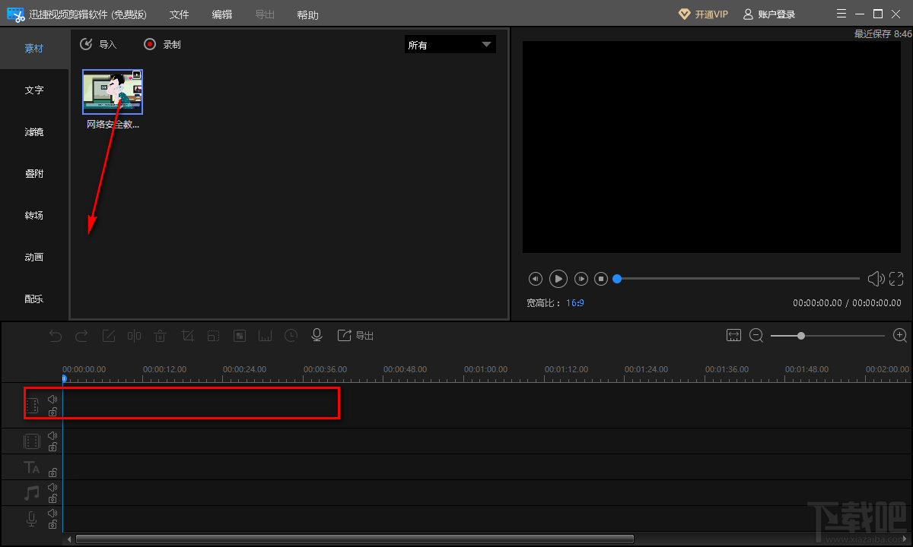Click the zoom-to-fit timeline icon
This screenshot has height=547, width=913.
click(x=733, y=335)
